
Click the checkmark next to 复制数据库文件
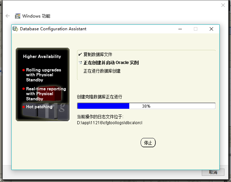tap(80, 54)
